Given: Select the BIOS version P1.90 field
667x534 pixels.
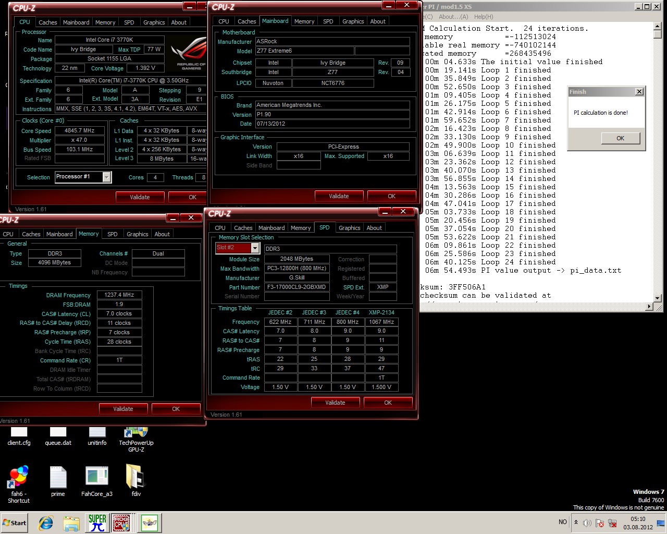Looking at the screenshot, I should [x=332, y=114].
